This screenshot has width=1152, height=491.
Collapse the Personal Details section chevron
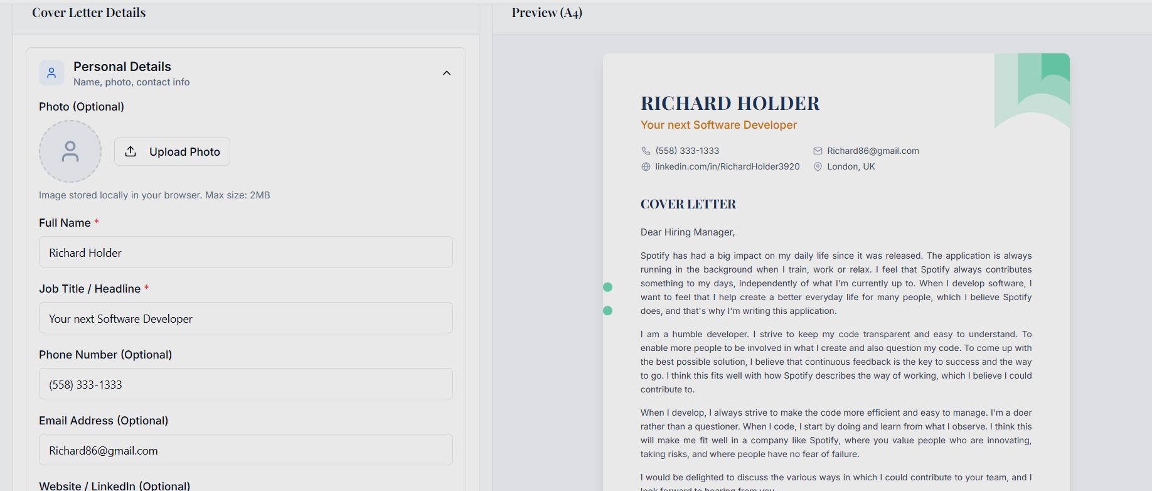point(447,73)
